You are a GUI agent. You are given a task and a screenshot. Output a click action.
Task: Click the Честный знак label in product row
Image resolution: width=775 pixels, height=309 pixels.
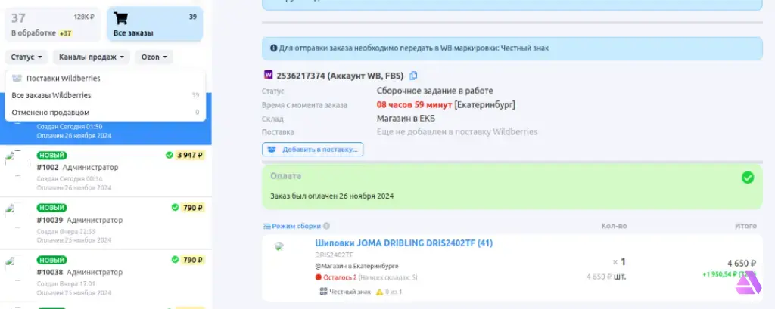[x=350, y=292]
